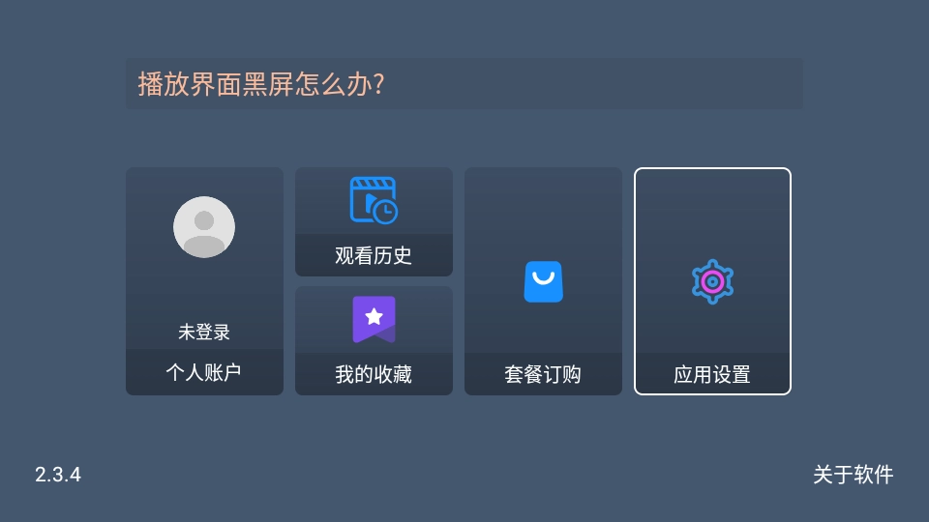The image size is (929, 522).
Task: Choose the 套餐订购 label
Action: point(543,375)
